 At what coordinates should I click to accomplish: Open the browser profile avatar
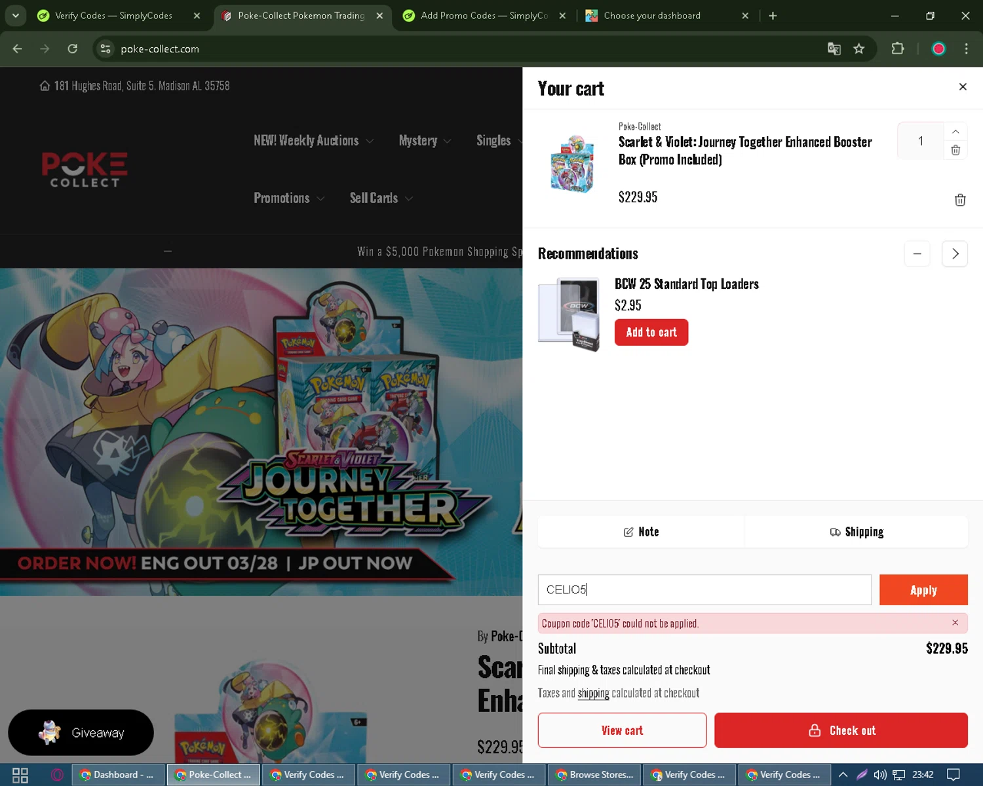[938, 48]
